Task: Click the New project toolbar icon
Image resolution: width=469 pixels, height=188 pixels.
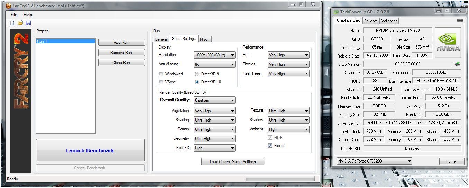Action: coord(12,23)
